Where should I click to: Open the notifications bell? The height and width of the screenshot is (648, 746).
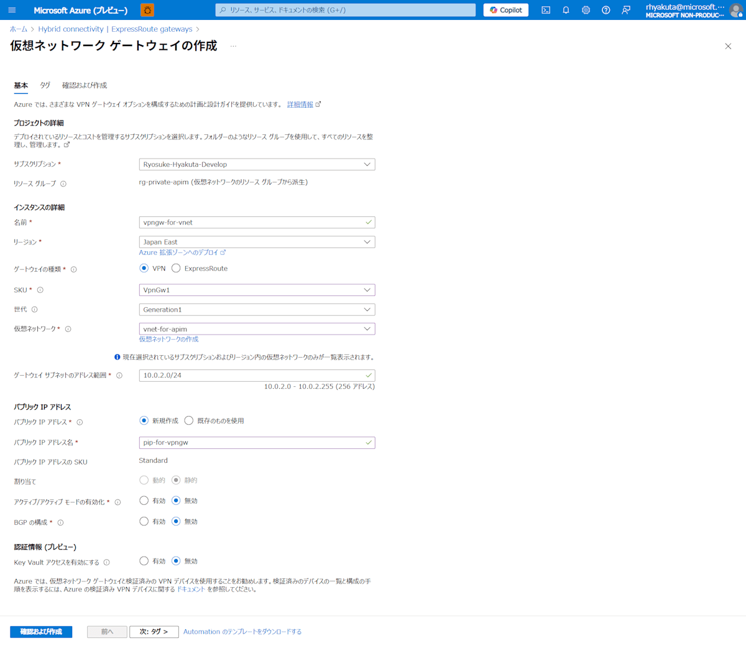tap(566, 10)
